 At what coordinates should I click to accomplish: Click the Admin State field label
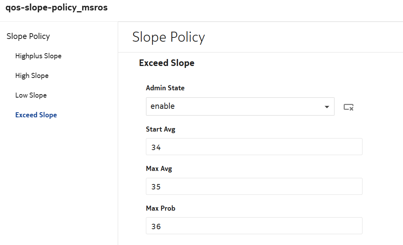165,88
